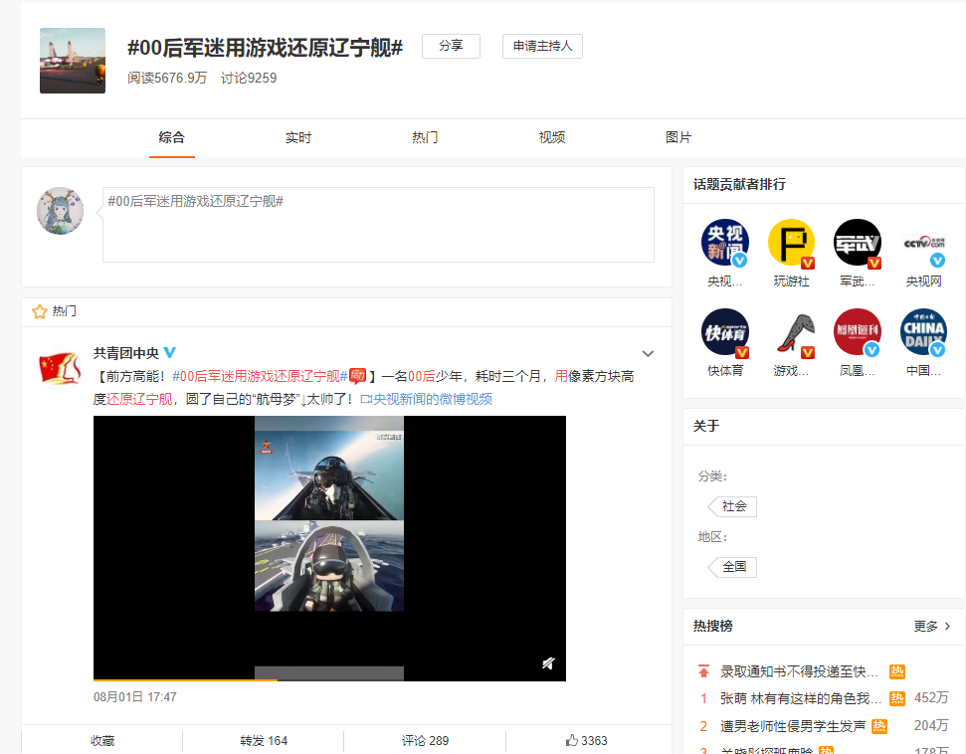Click the star icon next to 热门

tap(40, 311)
